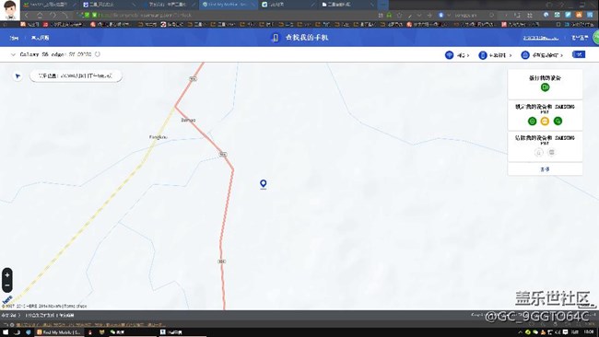Click the account email link in the header

(541, 38)
